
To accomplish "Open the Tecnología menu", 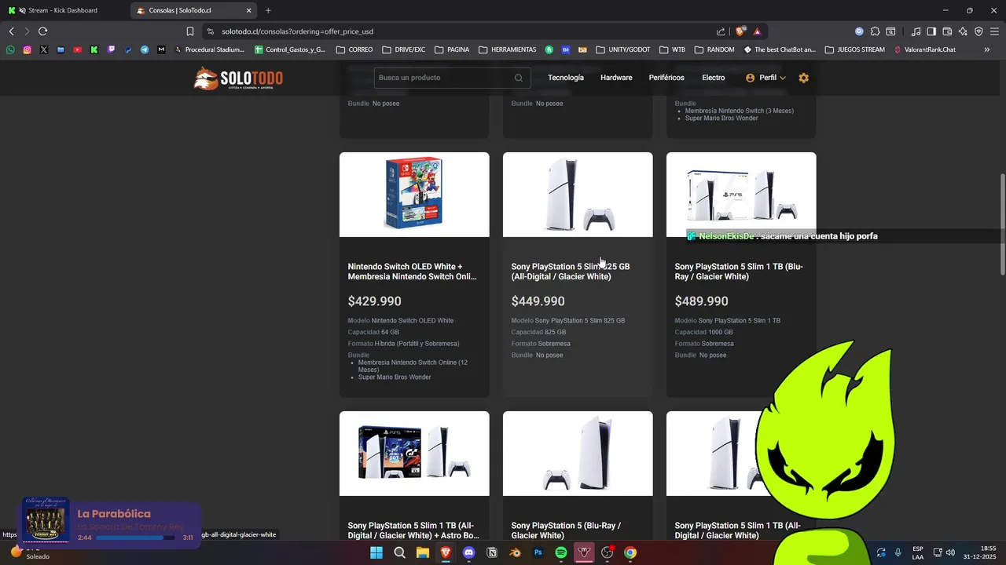I will click(566, 78).
